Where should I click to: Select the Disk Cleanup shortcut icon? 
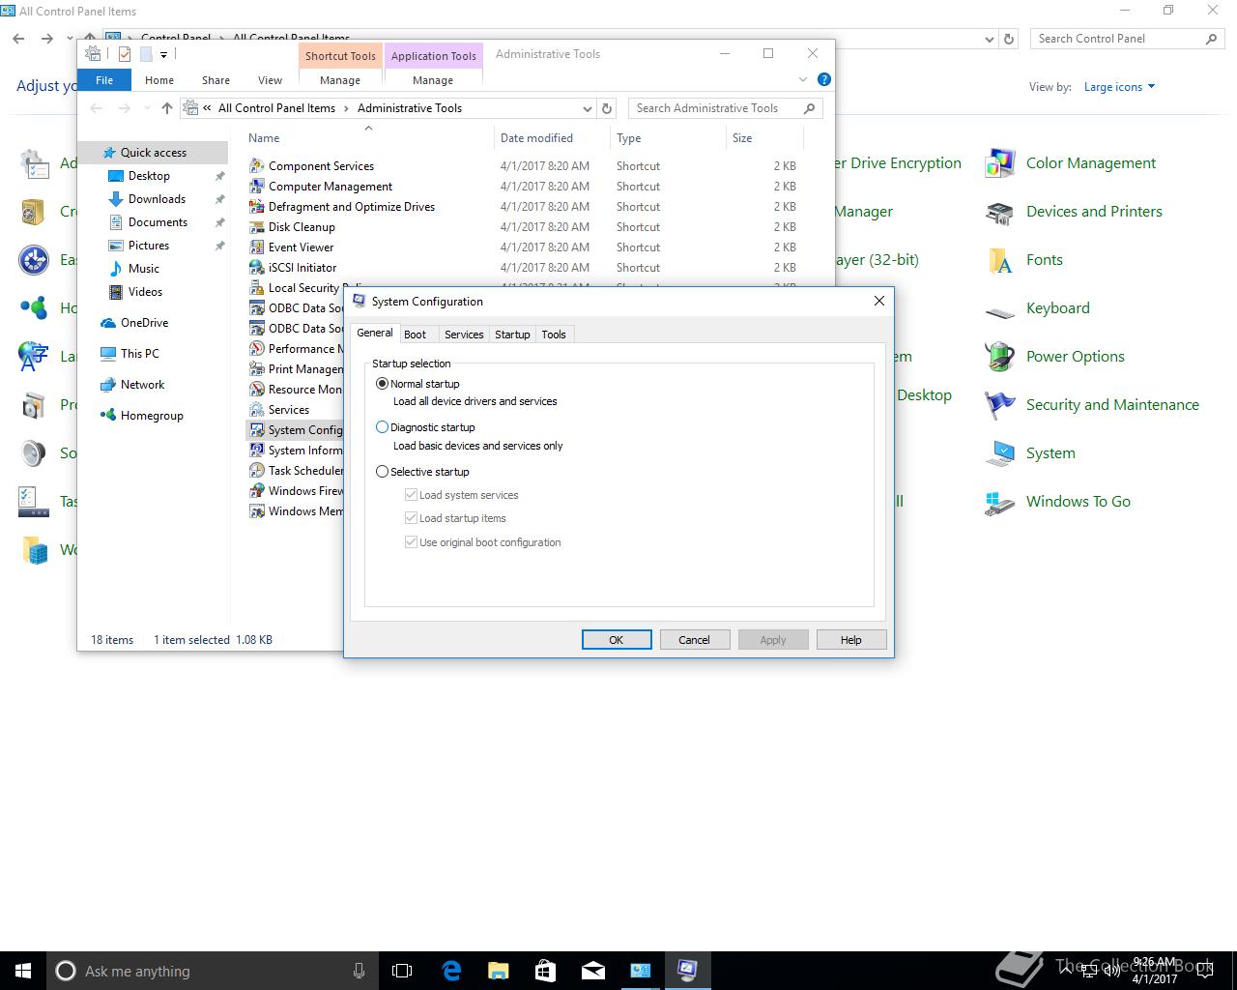pos(257,227)
